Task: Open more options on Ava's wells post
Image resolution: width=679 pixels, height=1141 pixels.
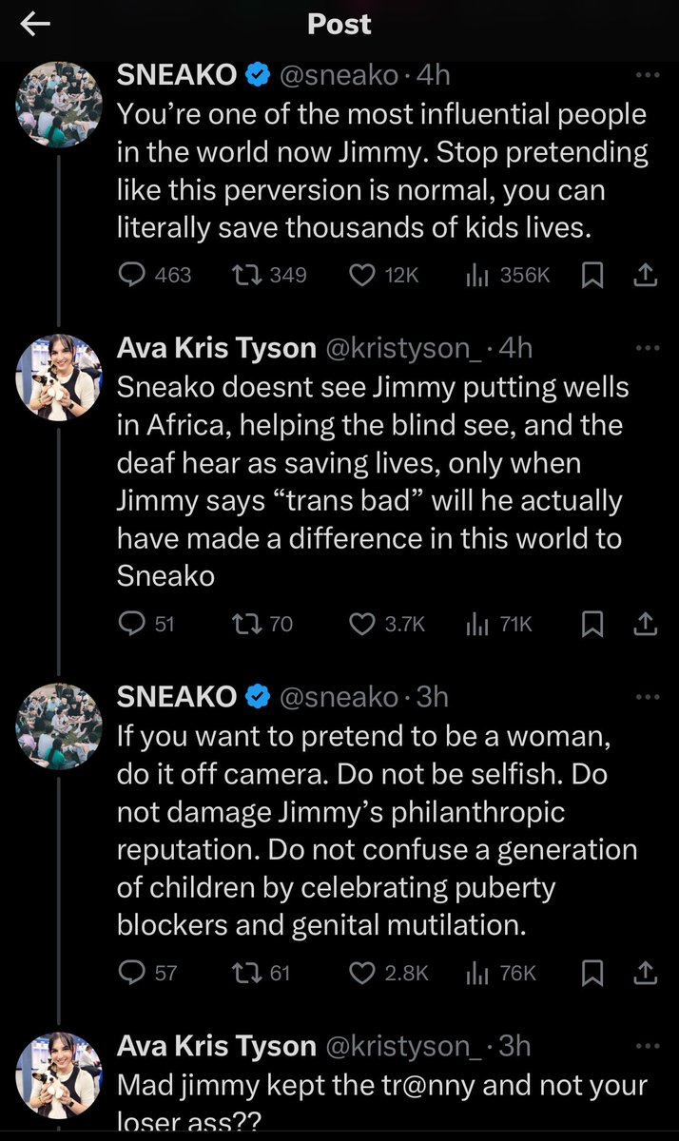Action: point(646,349)
